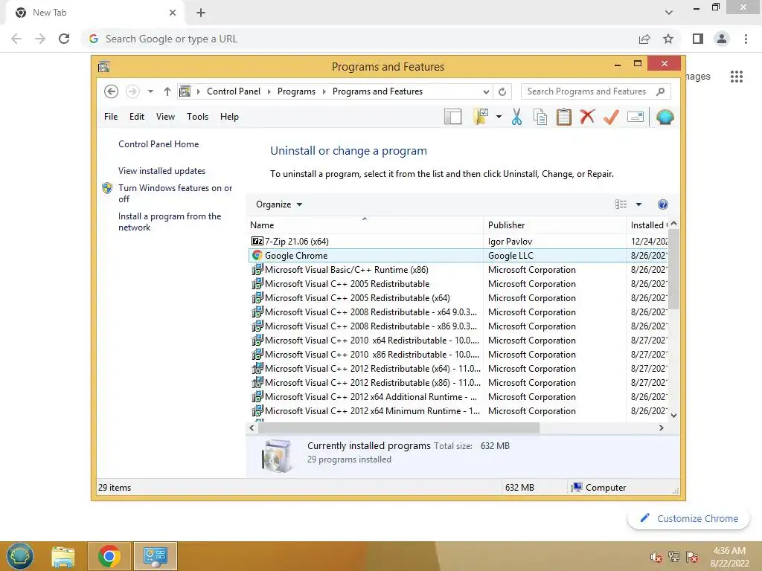Click Control Panel in the breadcrumb
762x571 pixels.
pos(234,91)
